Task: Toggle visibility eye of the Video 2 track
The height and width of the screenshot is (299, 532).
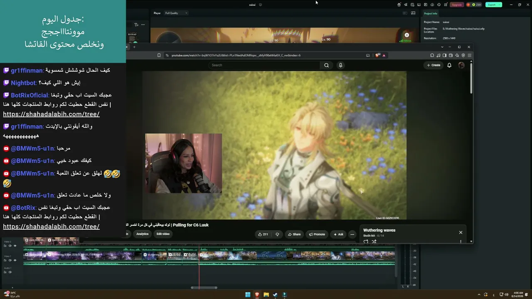Action: [15, 246]
